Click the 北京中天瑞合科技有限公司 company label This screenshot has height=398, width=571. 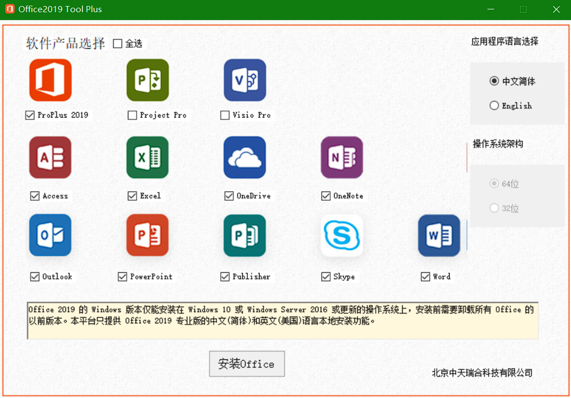482,373
